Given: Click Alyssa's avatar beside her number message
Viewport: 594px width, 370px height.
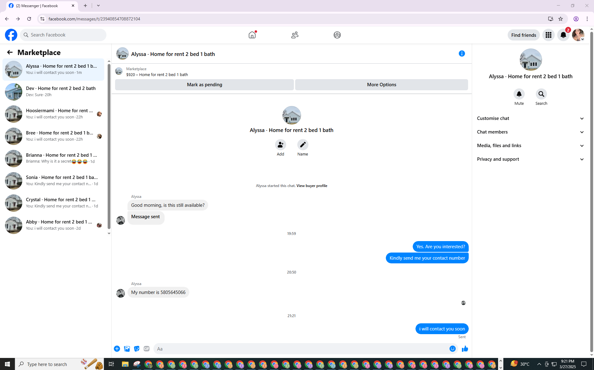Looking at the screenshot, I should coord(121,293).
